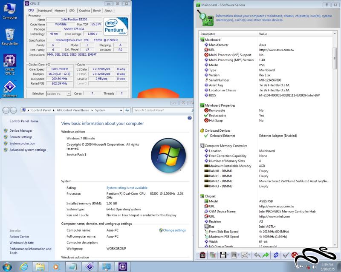Switch to the Bench tab in CPU-Z
Screen dimensions: 341x272
coord(97,11)
